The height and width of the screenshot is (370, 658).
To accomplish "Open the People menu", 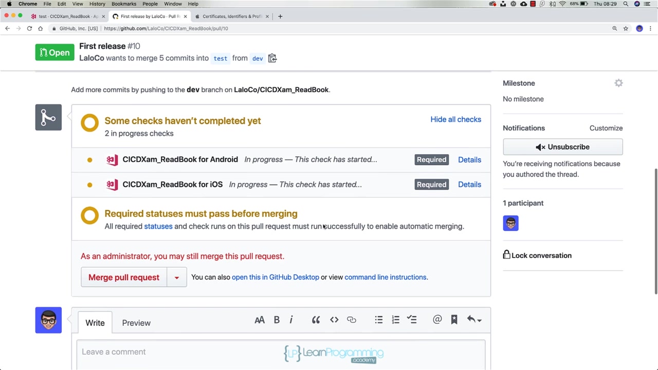I will click(150, 4).
